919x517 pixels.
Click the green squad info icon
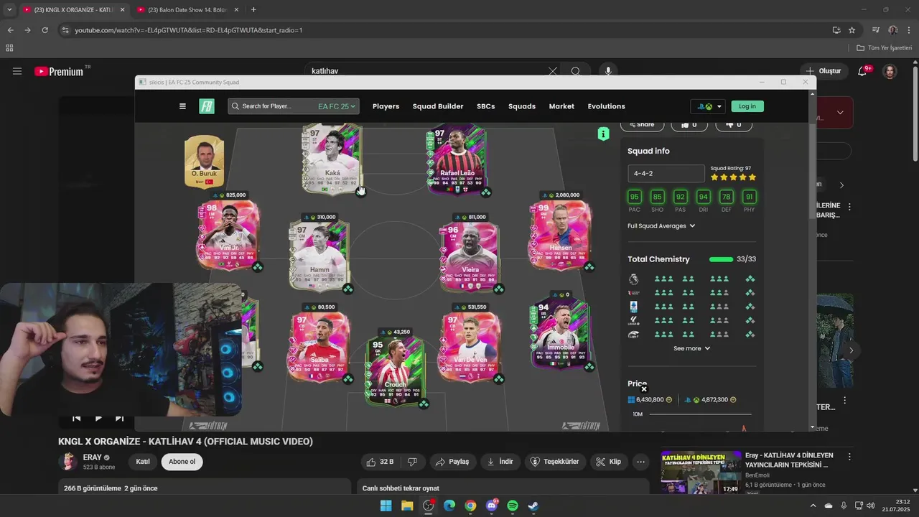[x=603, y=134]
